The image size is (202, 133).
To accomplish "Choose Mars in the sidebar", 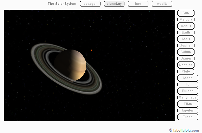I will tap(186, 39).
